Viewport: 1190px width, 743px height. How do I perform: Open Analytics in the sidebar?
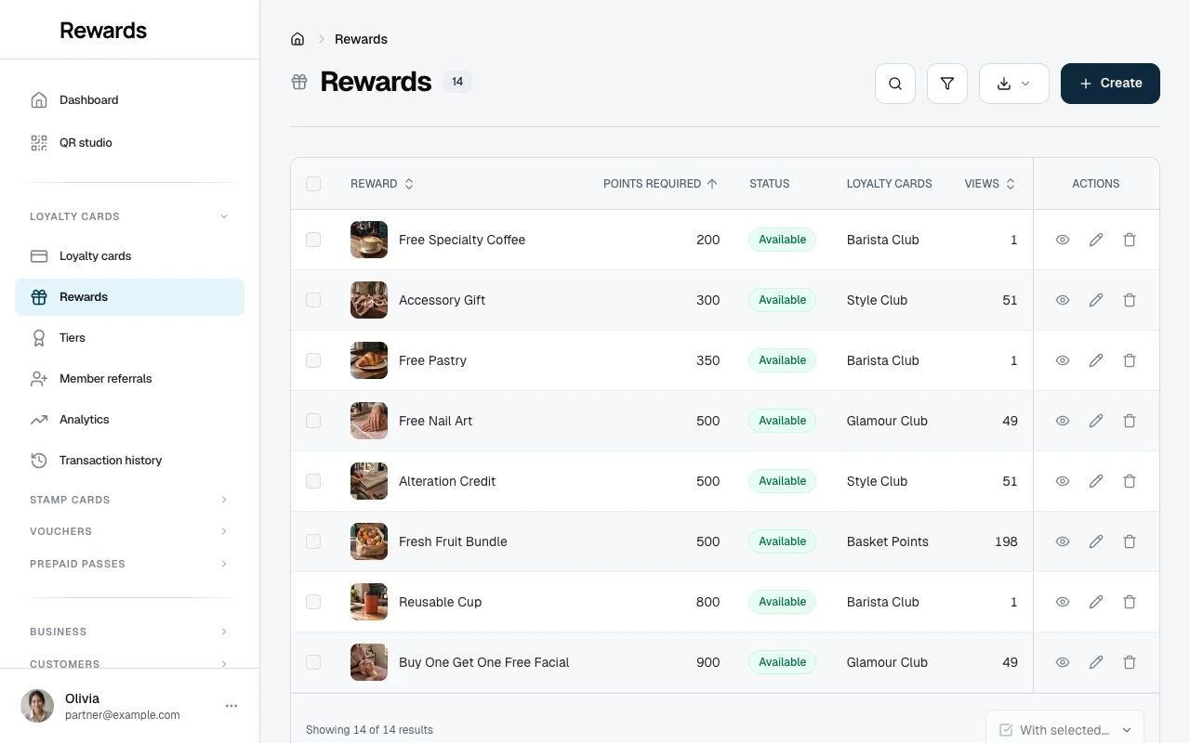pyautogui.click(x=129, y=420)
